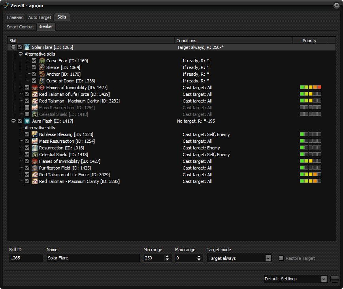Image resolution: width=343 pixels, height=289 pixels.
Task: Click the Flames of Invincibility icon under Aura Flash
Action: [x=34, y=161]
